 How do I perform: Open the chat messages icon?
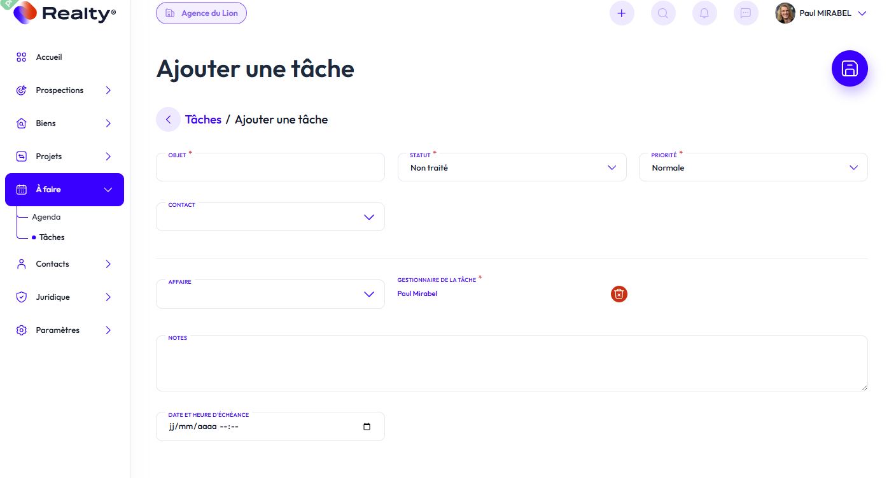coord(746,13)
